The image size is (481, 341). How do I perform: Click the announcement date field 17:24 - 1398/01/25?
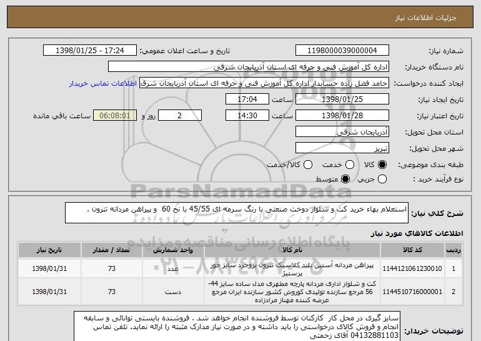pos(90,51)
